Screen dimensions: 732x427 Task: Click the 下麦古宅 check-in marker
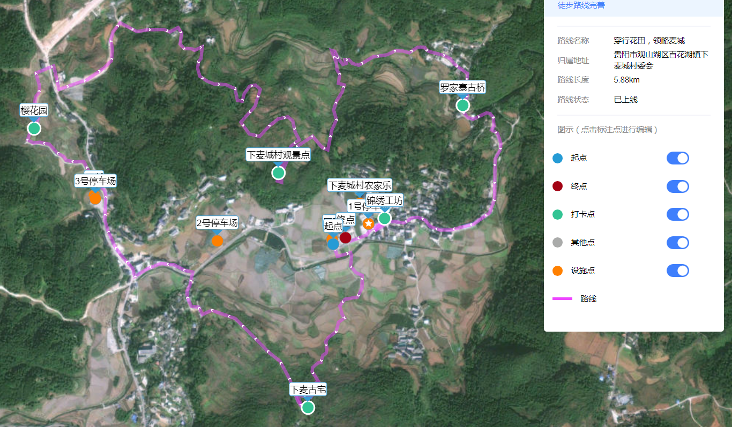pyautogui.click(x=308, y=408)
